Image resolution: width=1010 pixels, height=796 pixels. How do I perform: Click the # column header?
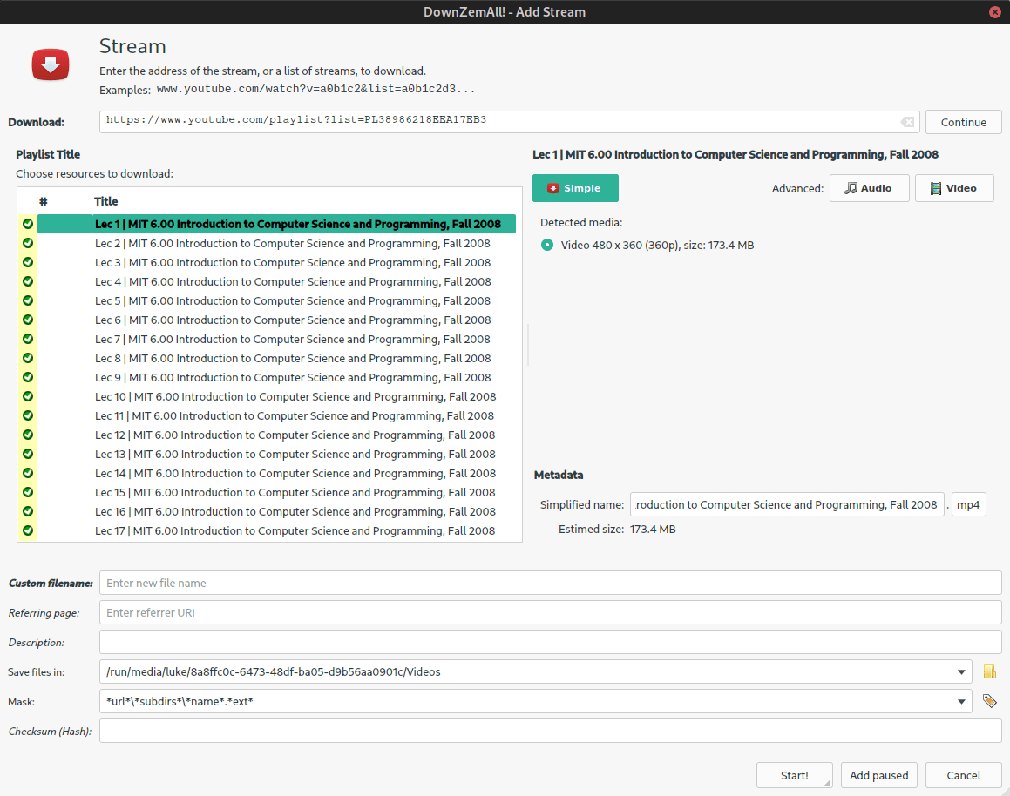[44, 201]
